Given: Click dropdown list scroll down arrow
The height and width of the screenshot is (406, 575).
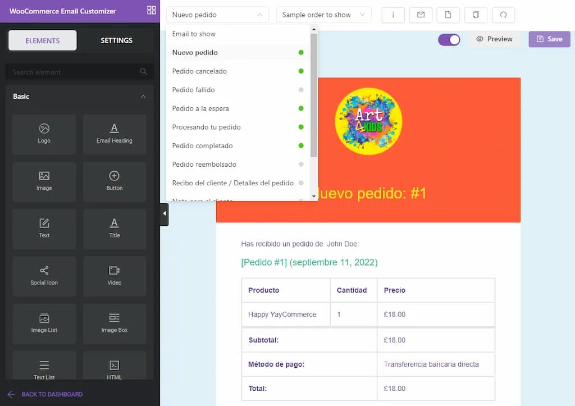Looking at the screenshot, I should pos(313,196).
